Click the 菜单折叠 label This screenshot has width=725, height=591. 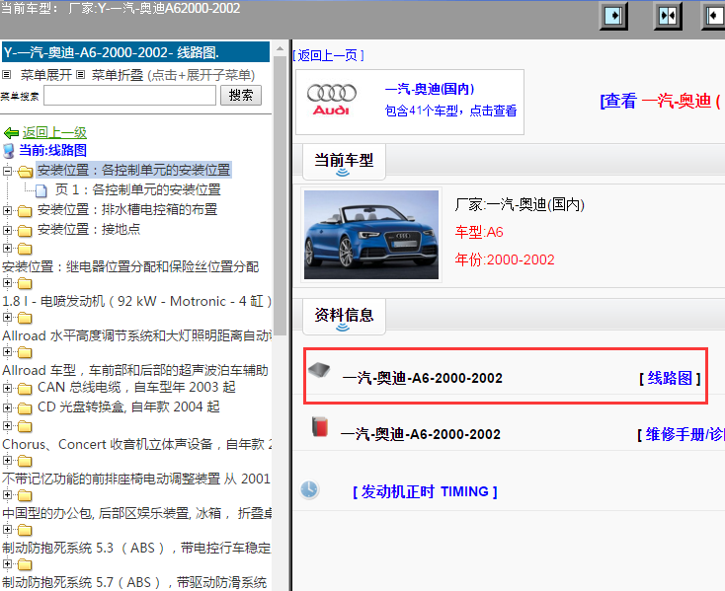point(118,75)
